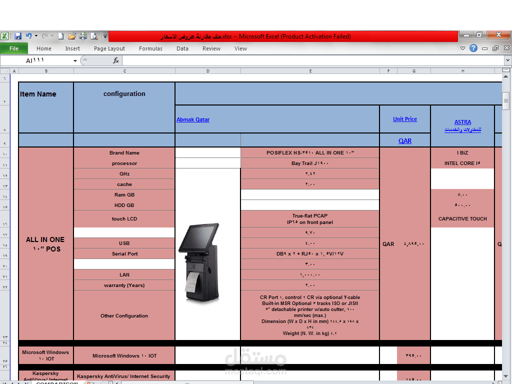Select the True-flat PCAP cell

tap(310, 219)
